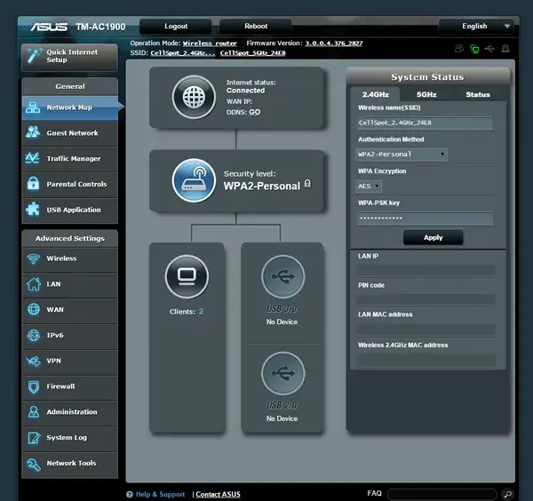This screenshot has height=501, width=533.
Task: Click the green network status icon in header
Action: coord(475,49)
